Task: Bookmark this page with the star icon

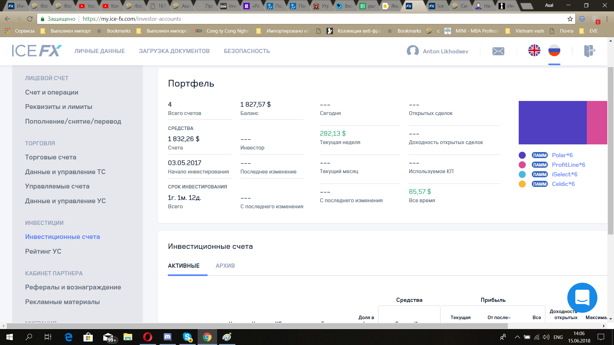Action: coord(570,19)
